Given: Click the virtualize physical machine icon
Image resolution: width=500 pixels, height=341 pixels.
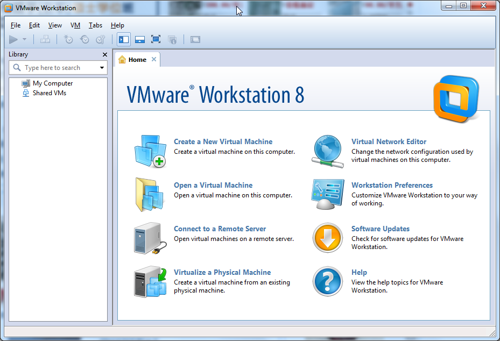Looking at the screenshot, I should (150, 282).
